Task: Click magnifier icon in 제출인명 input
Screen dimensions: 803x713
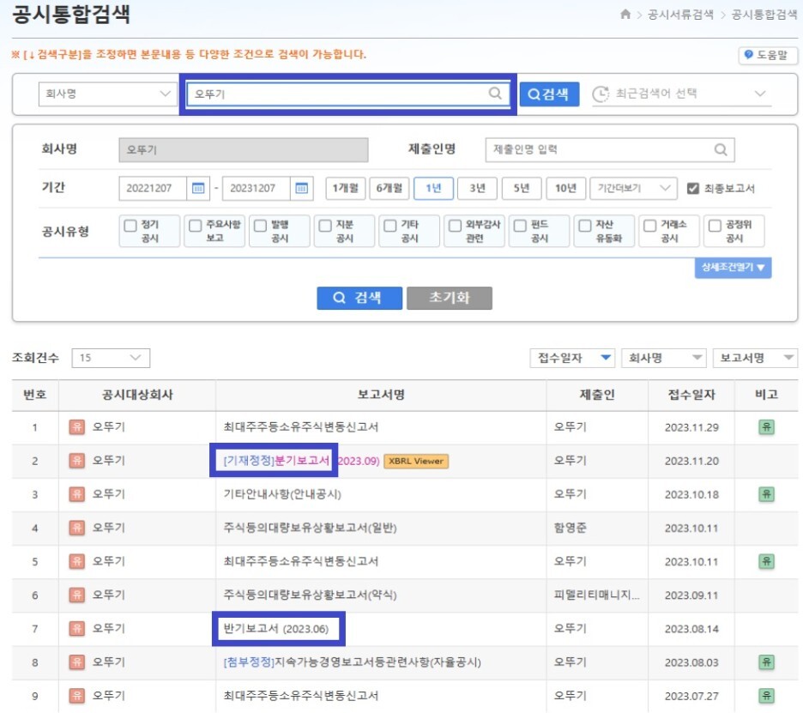Action: [721, 149]
